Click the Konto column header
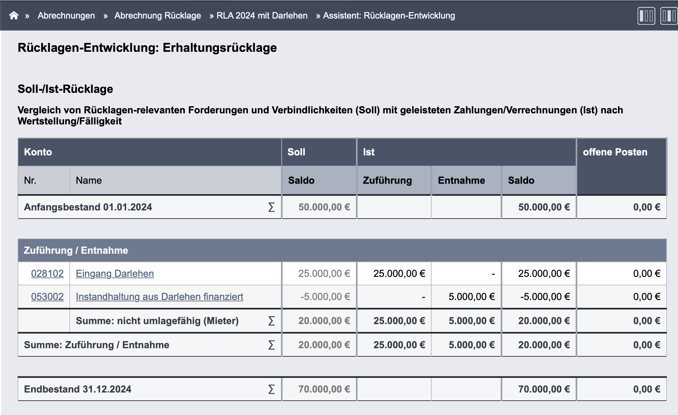This screenshot has width=678, height=415. click(150, 152)
